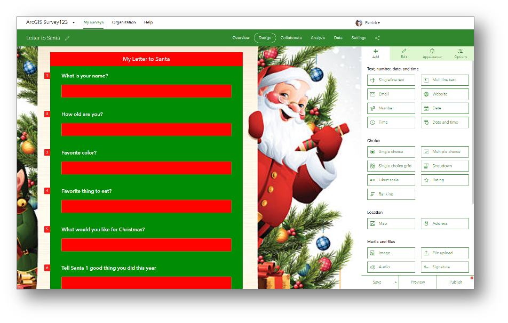
Task: Click the Save button
Action: tap(377, 282)
